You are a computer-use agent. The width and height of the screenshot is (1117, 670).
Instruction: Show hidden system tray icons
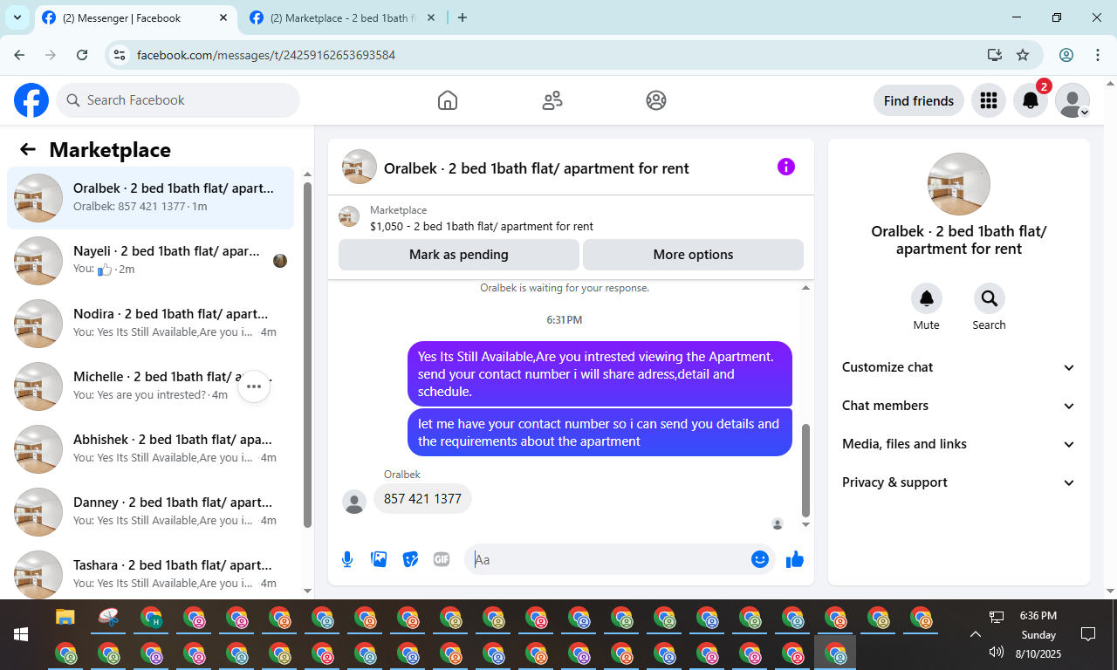(x=976, y=634)
